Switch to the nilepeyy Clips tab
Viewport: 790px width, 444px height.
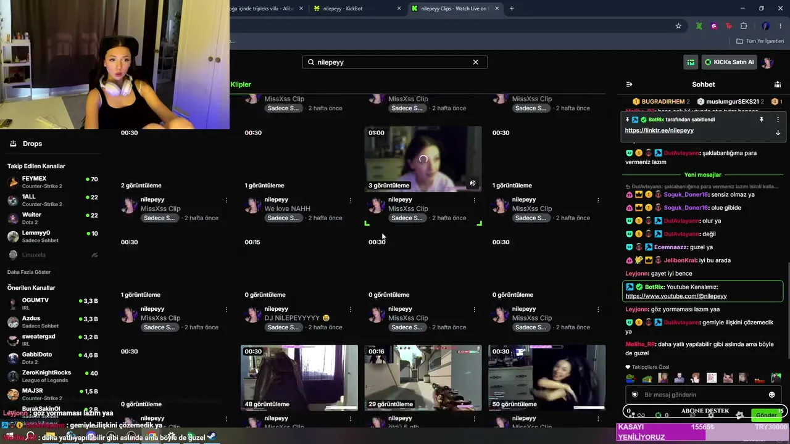click(x=455, y=9)
